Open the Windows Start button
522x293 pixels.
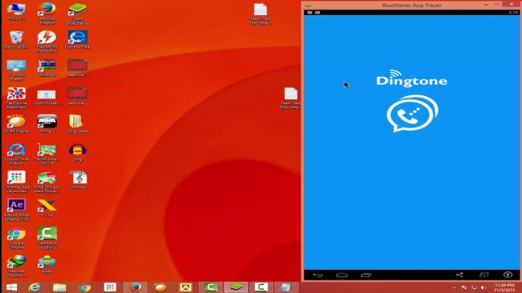tap(12, 287)
